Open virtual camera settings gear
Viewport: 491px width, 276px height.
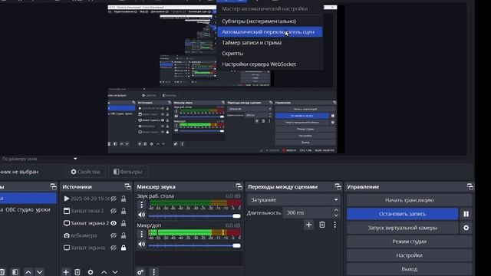click(466, 228)
